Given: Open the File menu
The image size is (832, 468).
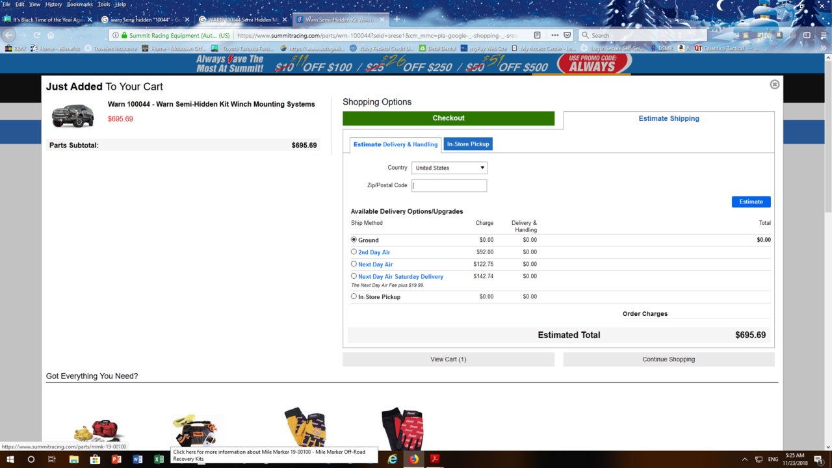Looking at the screenshot, I should [6, 4].
